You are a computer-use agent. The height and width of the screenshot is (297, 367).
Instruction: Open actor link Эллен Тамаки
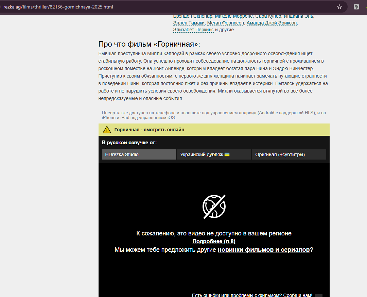click(189, 23)
